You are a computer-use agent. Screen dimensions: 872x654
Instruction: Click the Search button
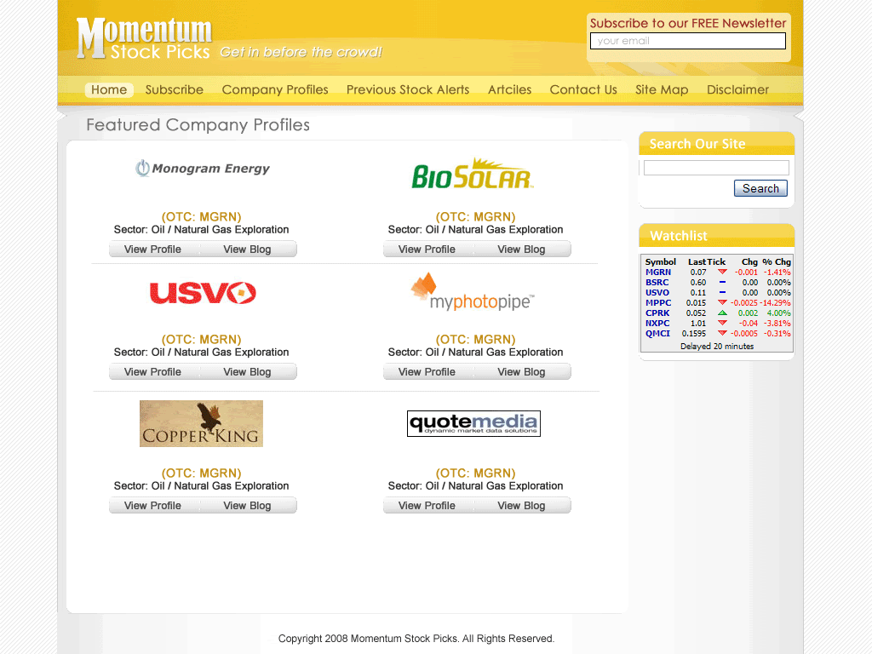pyautogui.click(x=760, y=188)
